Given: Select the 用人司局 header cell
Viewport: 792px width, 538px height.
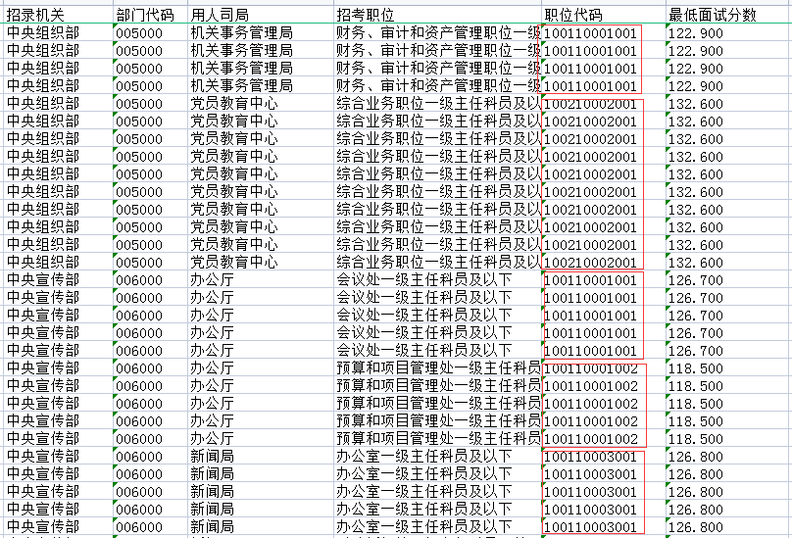Looking at the screenshot, I should (x=261, y=15).
